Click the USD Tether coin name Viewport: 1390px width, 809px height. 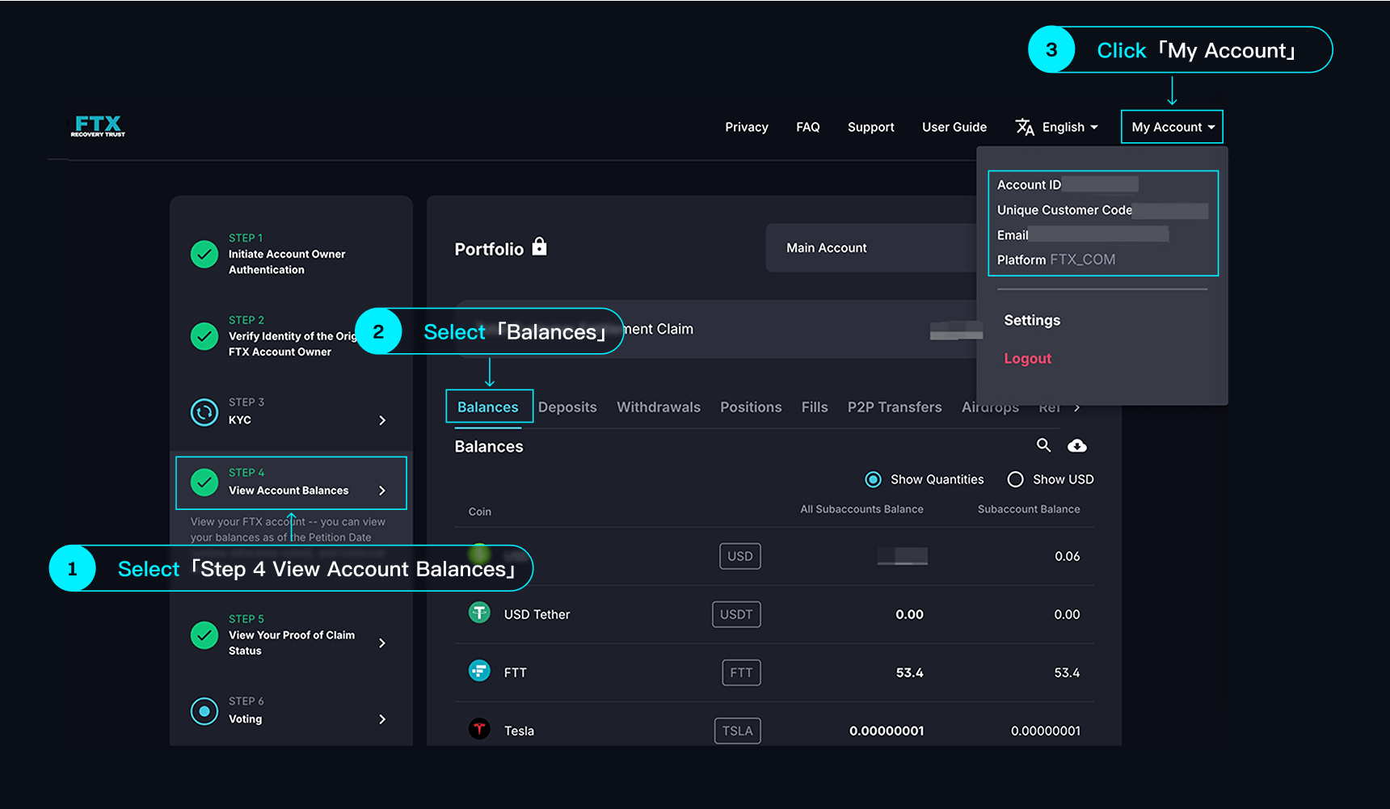pos(537,614)
